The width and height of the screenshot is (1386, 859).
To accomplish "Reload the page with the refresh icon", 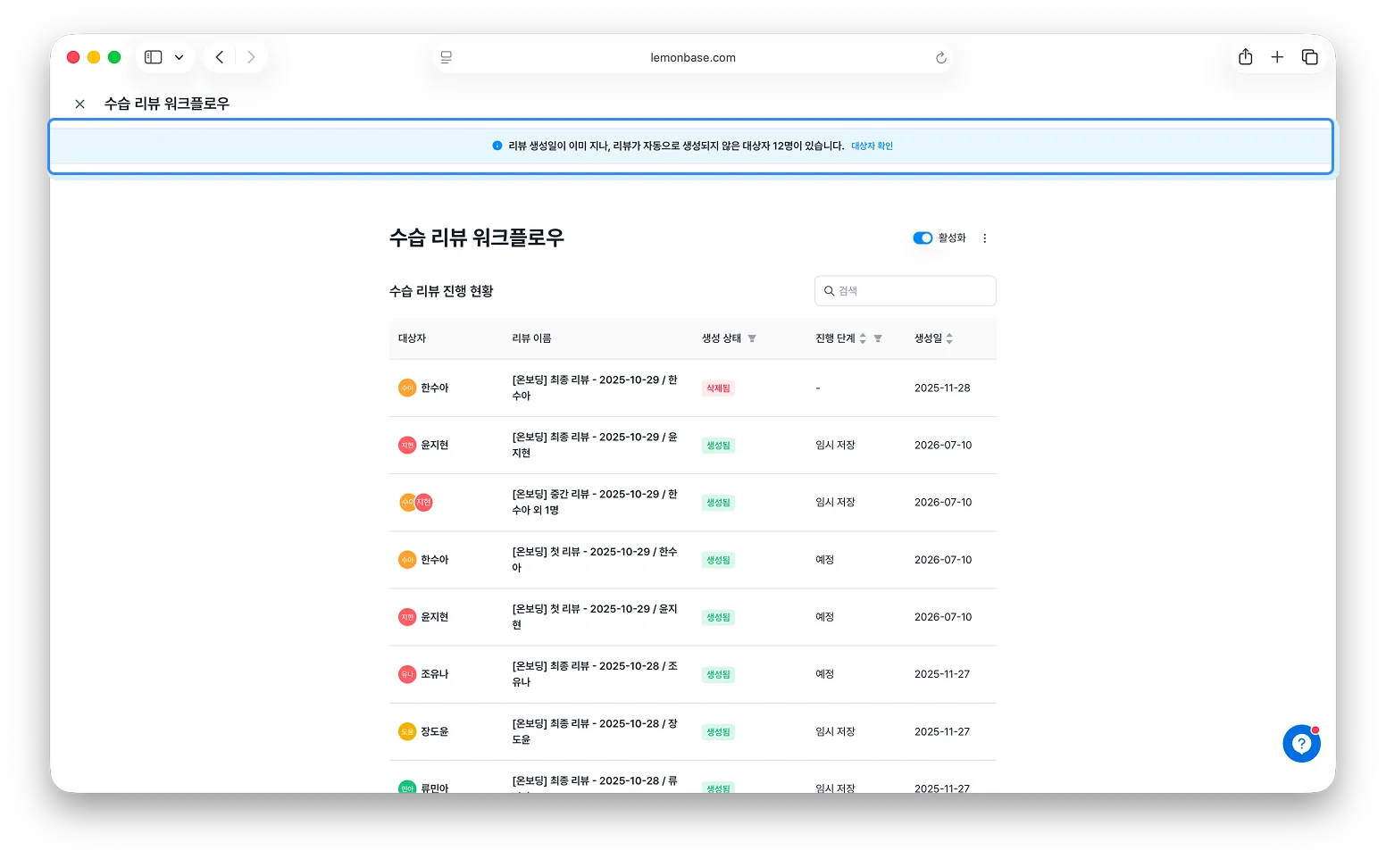I will pos(941,58).
